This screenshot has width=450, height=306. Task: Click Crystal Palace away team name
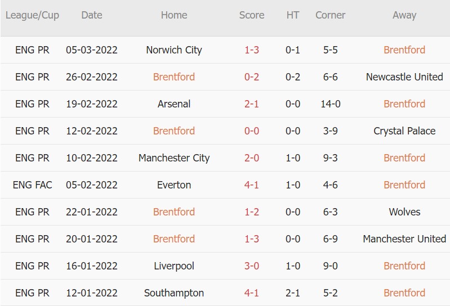click(x=404, y=131)
